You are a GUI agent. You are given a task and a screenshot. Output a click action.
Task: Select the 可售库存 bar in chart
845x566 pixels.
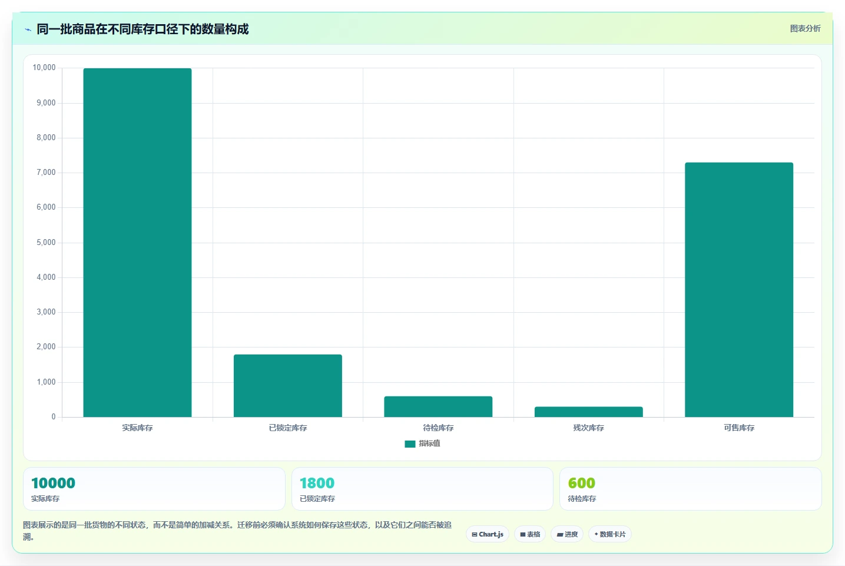click(739, 290)
